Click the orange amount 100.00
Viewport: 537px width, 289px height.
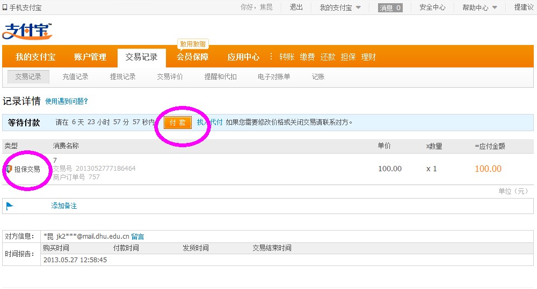(x=488, y=169)
